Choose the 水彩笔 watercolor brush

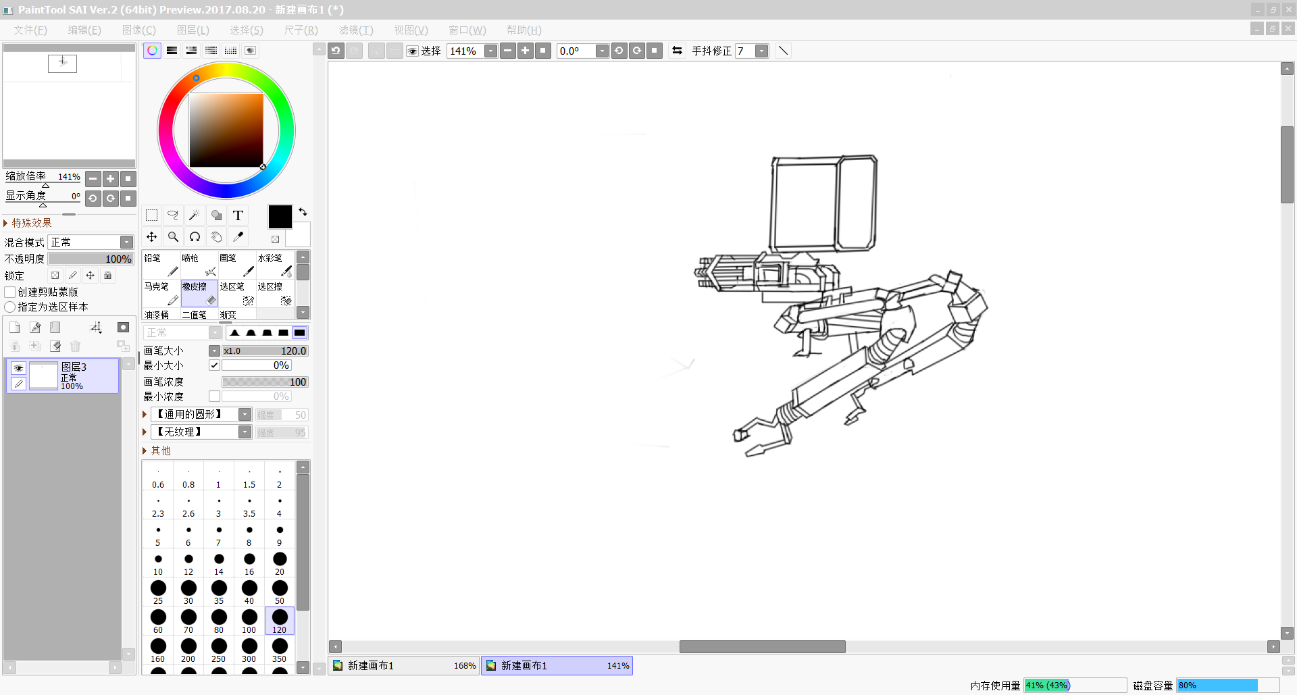(275, 265)
